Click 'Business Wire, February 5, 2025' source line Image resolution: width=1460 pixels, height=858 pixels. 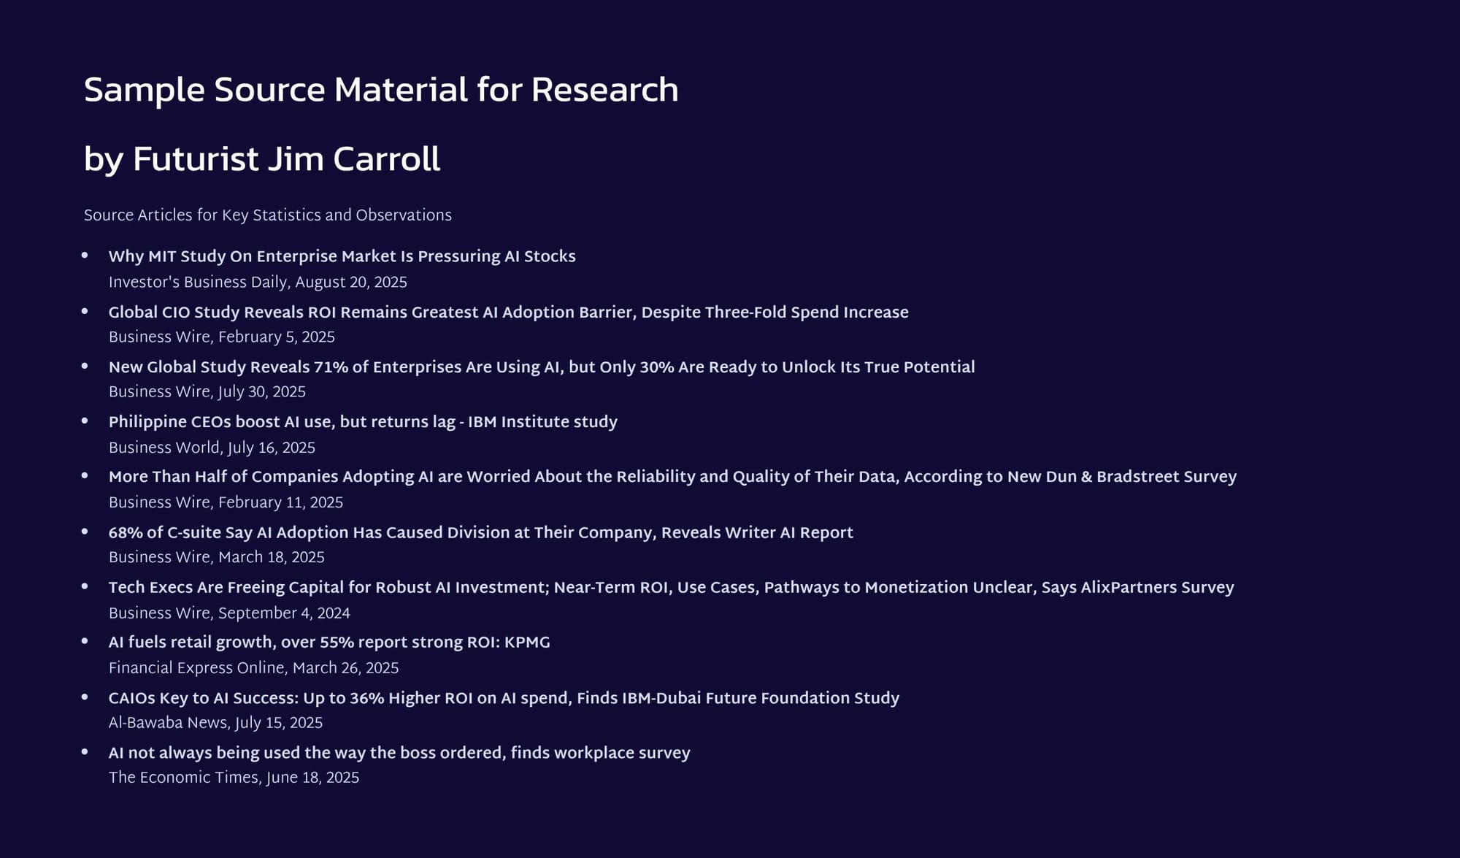(x=222, y=337)
